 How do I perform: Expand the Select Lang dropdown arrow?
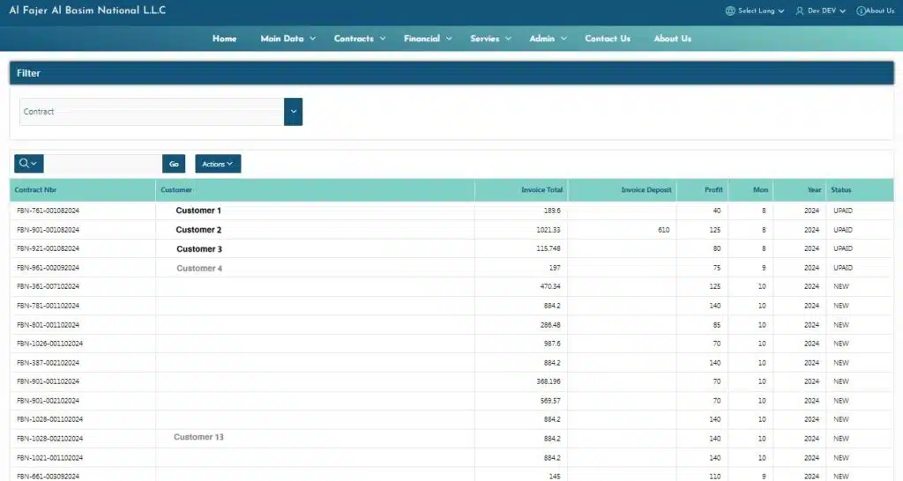[x=781, y=11]
